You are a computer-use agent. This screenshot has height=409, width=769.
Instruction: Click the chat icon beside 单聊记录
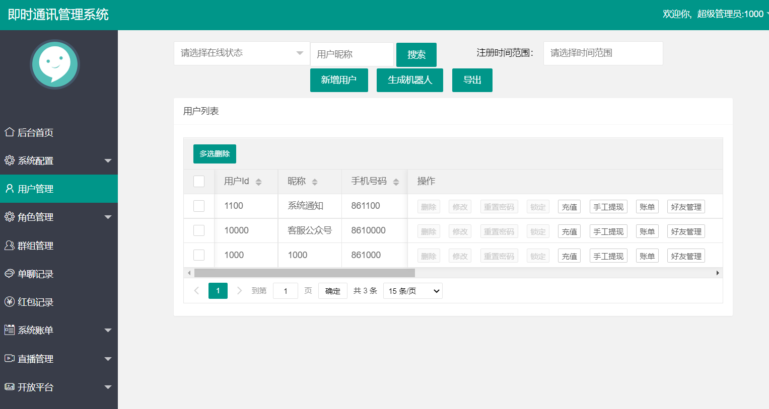point(9,274)
